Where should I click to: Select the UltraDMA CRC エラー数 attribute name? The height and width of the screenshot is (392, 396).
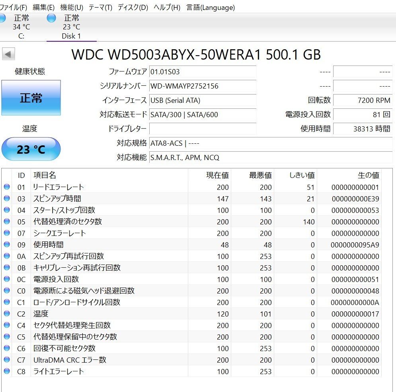(x=70, y=360)
